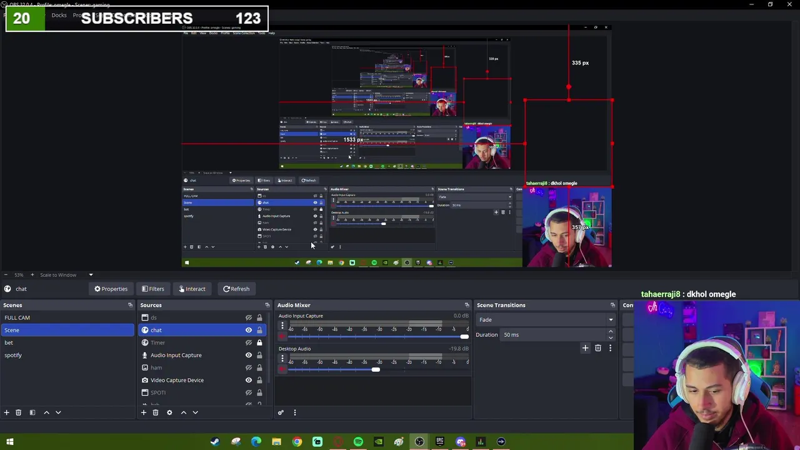Toggle lock on chat source
The image size is (800, 450).
[x=259, y=330]
